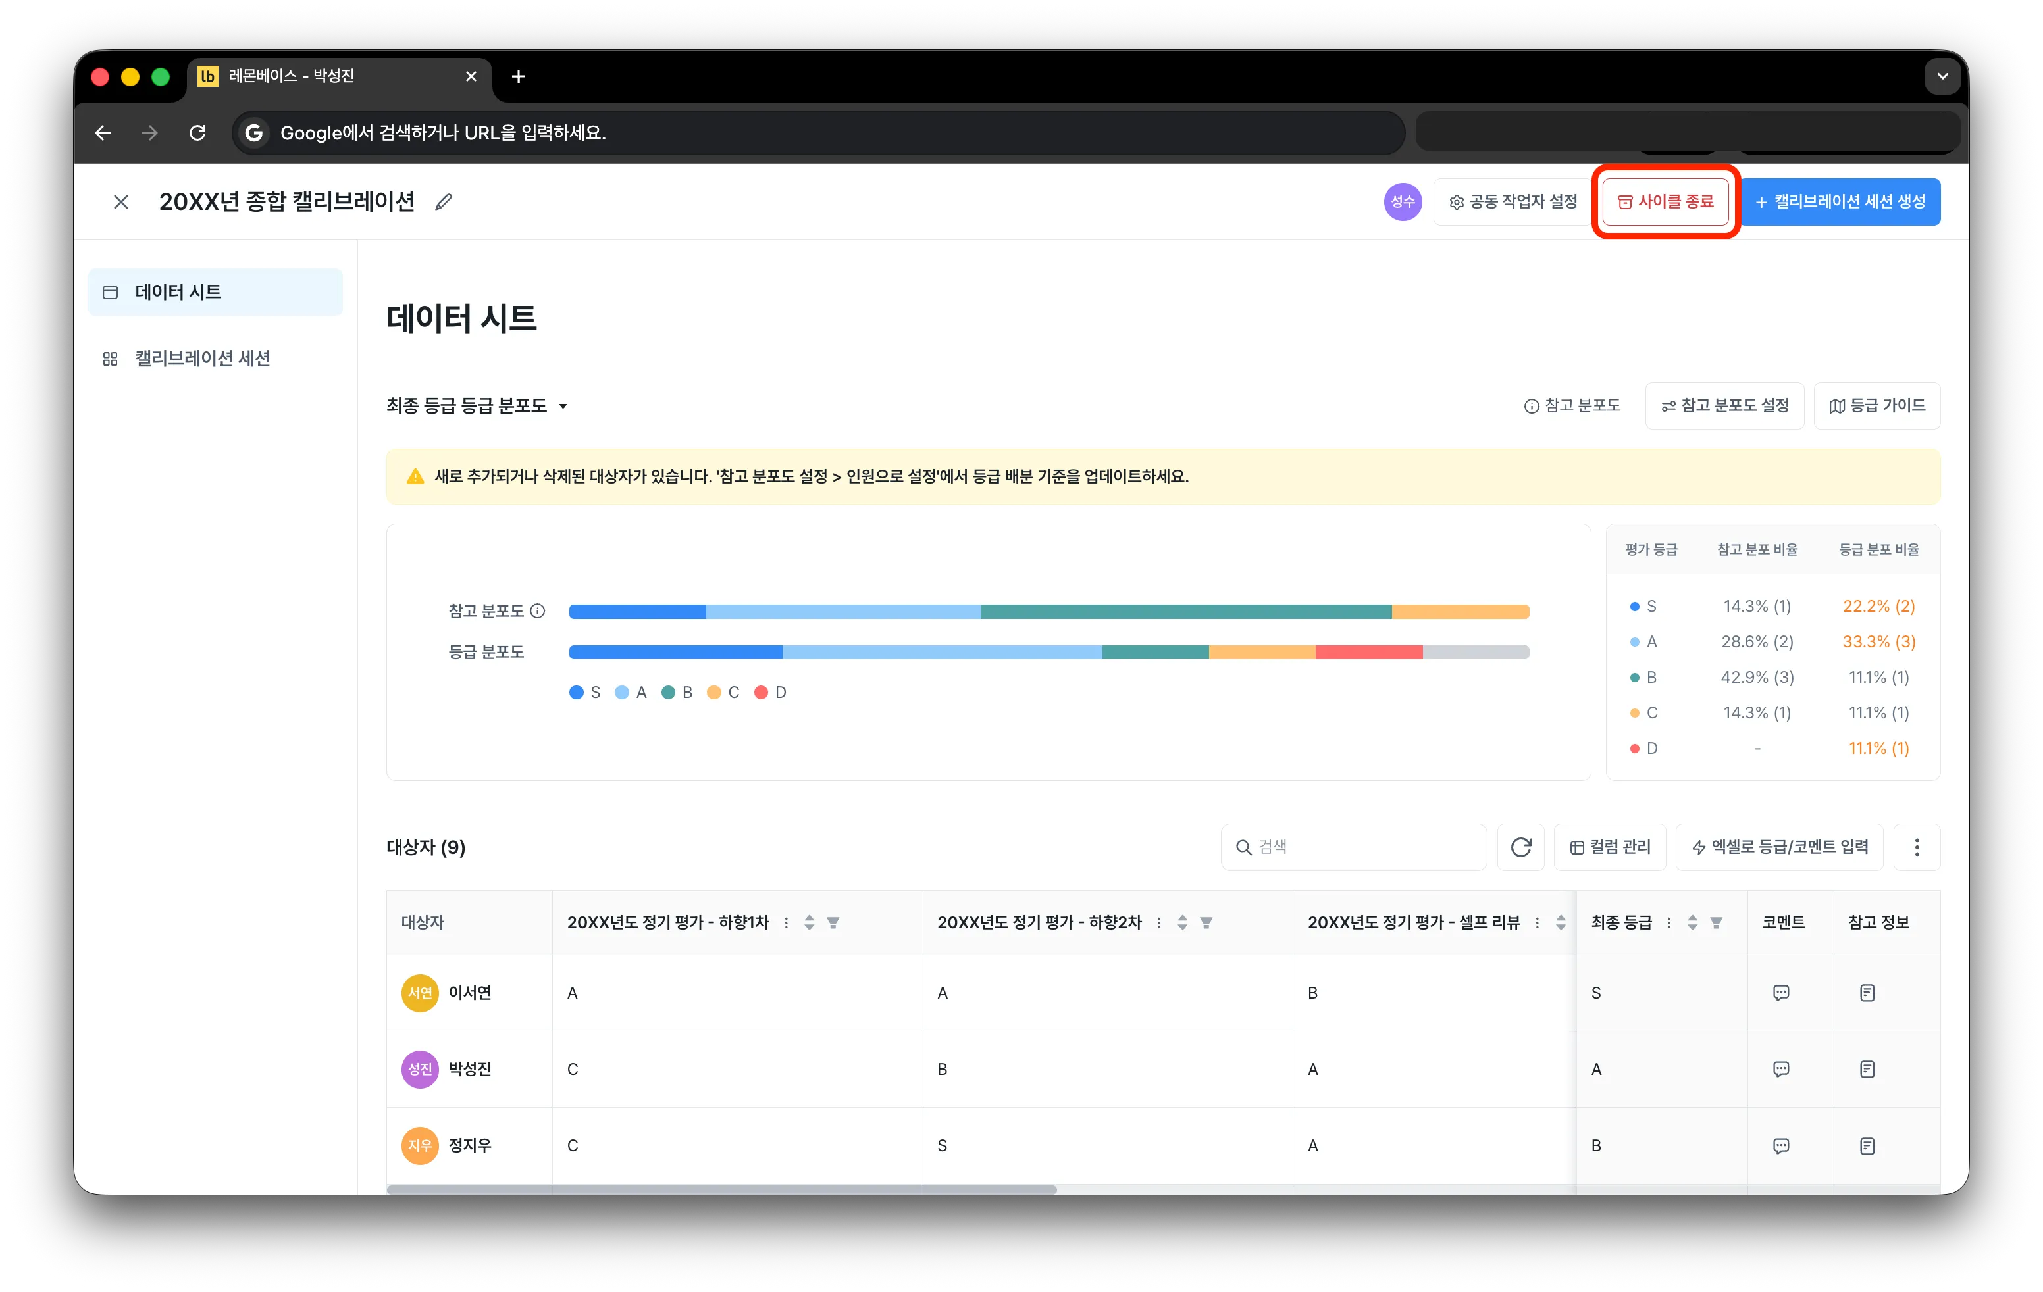Sort the 최종 등급 column

(1692, 922)
